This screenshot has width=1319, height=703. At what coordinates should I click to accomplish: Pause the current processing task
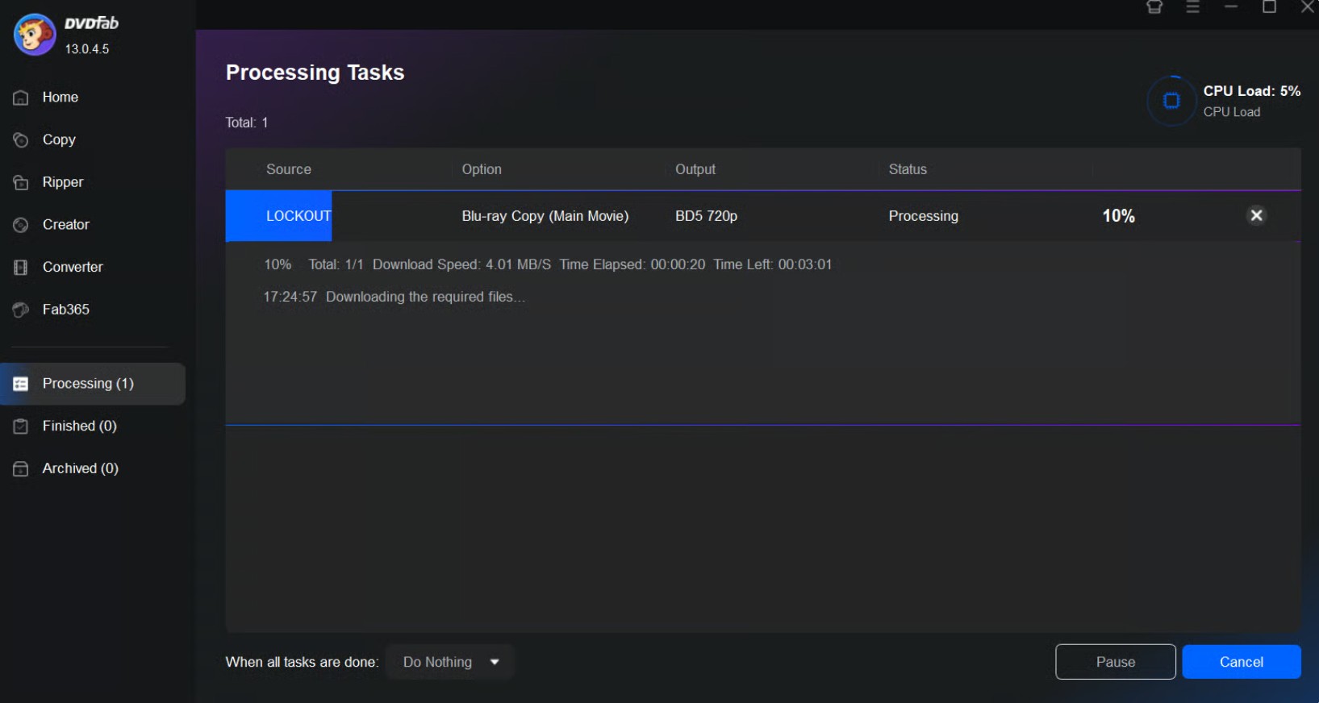tap(1115, 662)
